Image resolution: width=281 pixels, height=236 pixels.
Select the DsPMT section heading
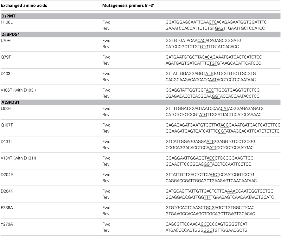point(141,16)
